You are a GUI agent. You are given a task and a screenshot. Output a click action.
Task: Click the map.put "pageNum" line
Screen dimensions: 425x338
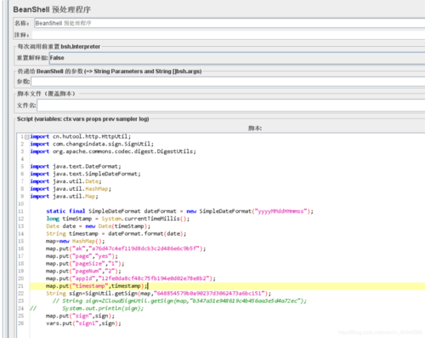tap(83, 271)
